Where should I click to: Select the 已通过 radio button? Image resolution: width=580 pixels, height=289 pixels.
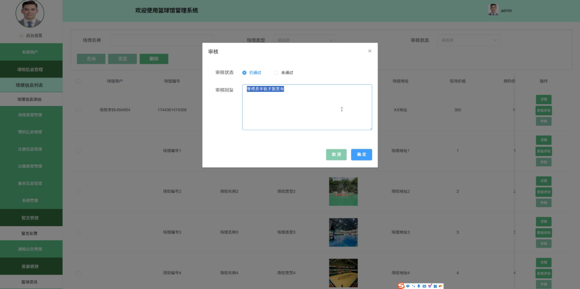pos(245,73)
